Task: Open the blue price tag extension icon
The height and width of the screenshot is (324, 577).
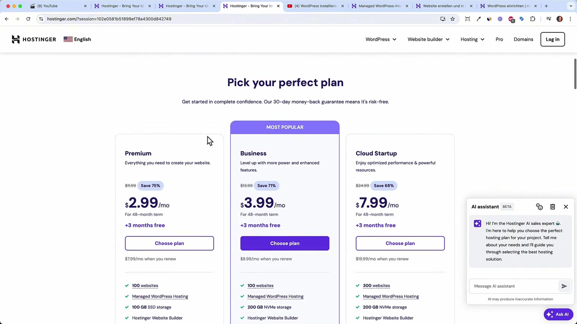Action: tap(522, 19)
